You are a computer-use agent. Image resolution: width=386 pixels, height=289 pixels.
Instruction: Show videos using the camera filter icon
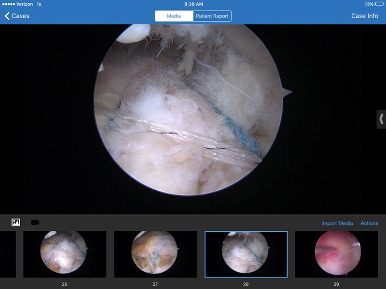click(35, 223)
